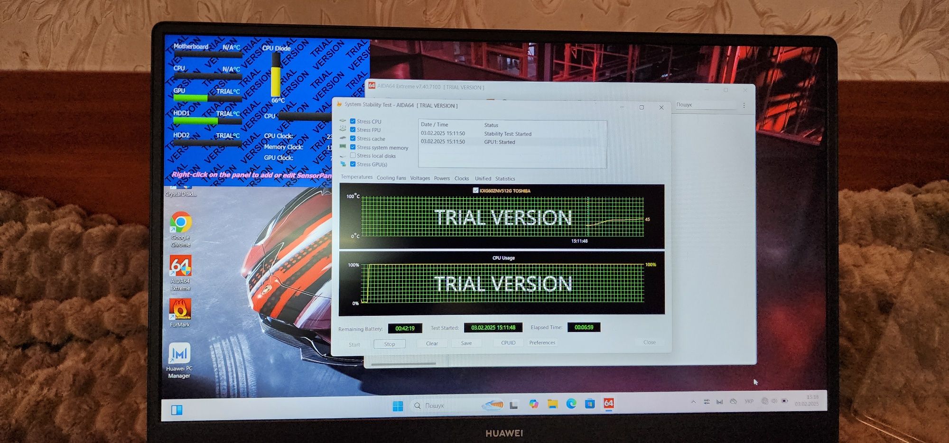Open the Statistics tab
Screen dimensions: 949x443
pyautogui.click(x=505, y=178)
